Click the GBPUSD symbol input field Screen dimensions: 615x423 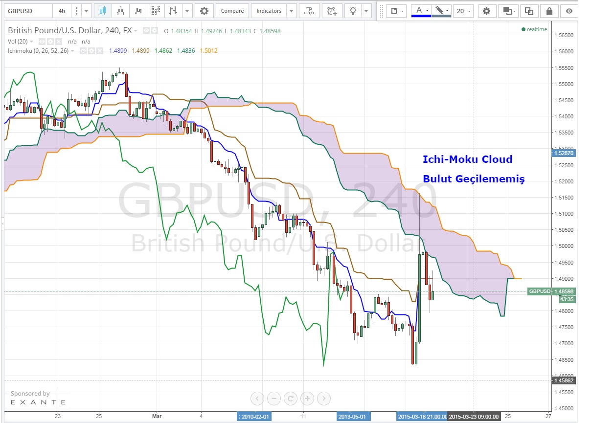tap(26, 11)
